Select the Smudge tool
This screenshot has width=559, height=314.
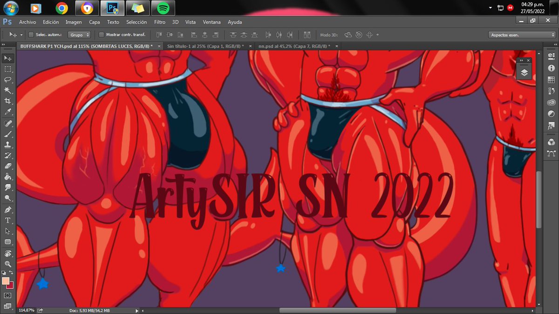coord(8,187)
